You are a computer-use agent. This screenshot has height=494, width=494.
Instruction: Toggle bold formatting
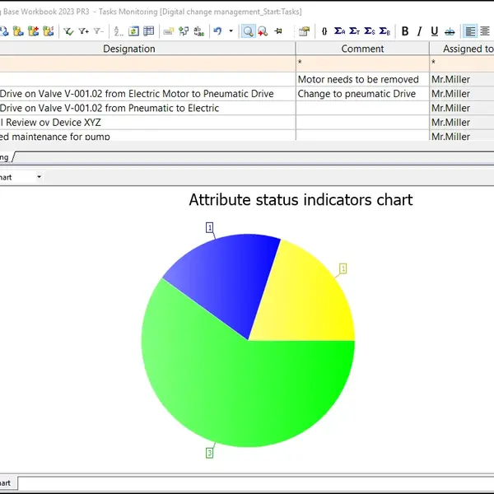(404, 31)
